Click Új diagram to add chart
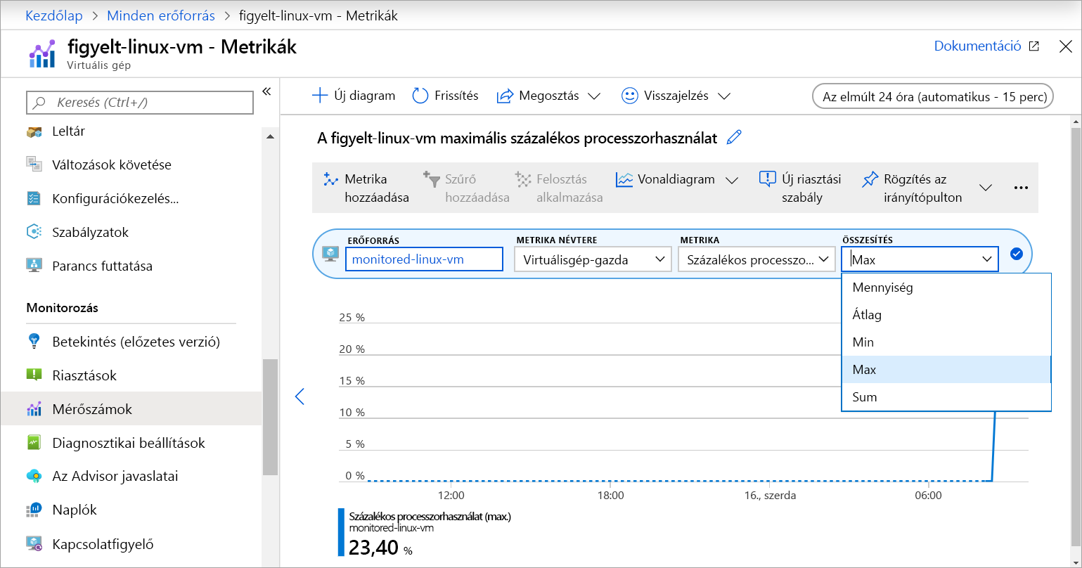Screen dimensions: 1082x568 (353, 96)
